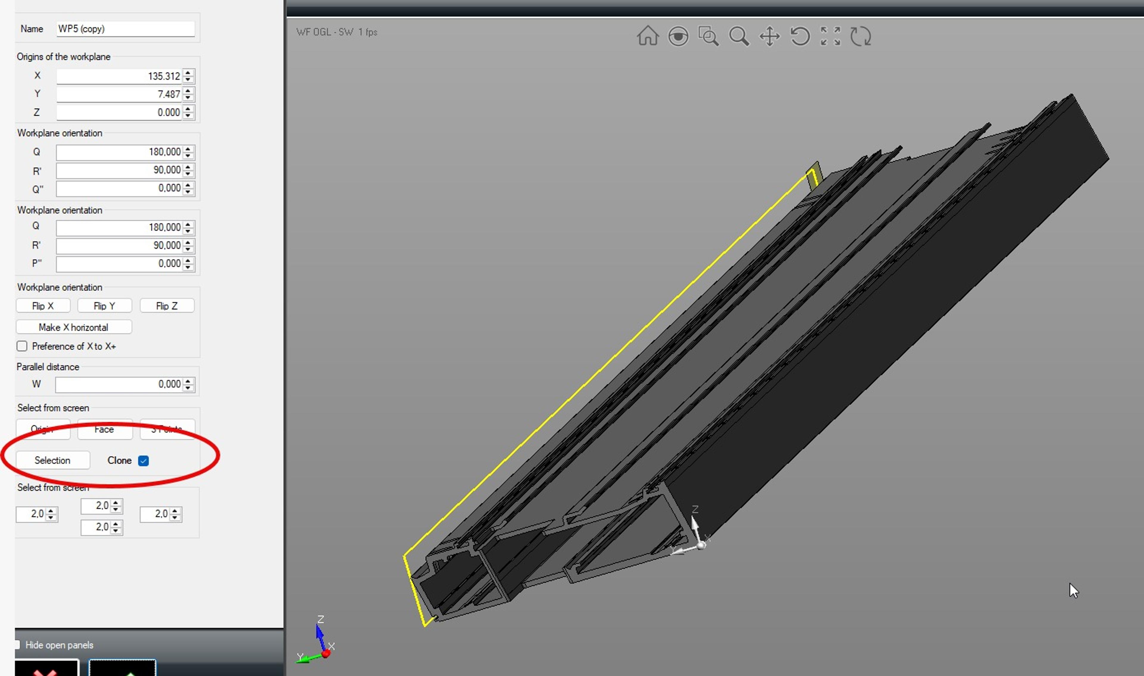The image size is (1144, 676).
Task: Increase the top middle 2,0 spinner
Action: (x=116, y=502)
